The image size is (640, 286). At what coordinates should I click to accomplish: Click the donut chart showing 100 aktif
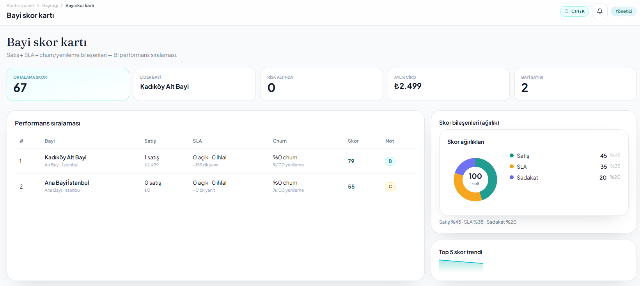coord(475,180)
